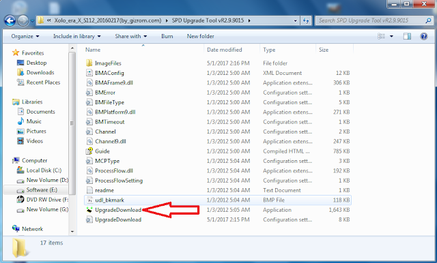Select the ProcessFlow.dll file icon
This screenshot has width=437, height=263.
click(x=89, y=171)
